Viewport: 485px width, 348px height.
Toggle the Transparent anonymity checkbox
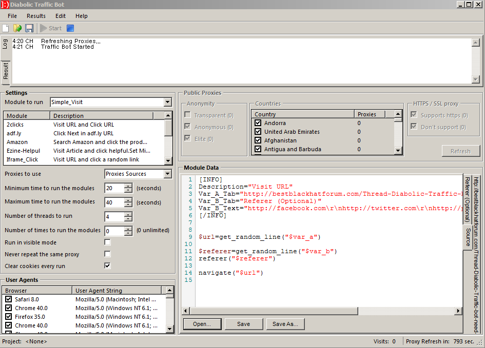[187, 115]
